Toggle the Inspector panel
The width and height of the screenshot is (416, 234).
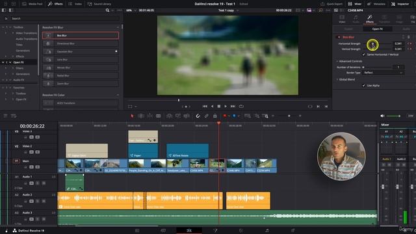(x=400, y=4)
